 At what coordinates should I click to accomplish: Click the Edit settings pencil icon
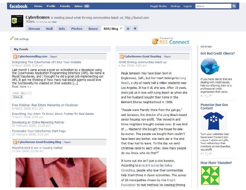pos(12,38)
